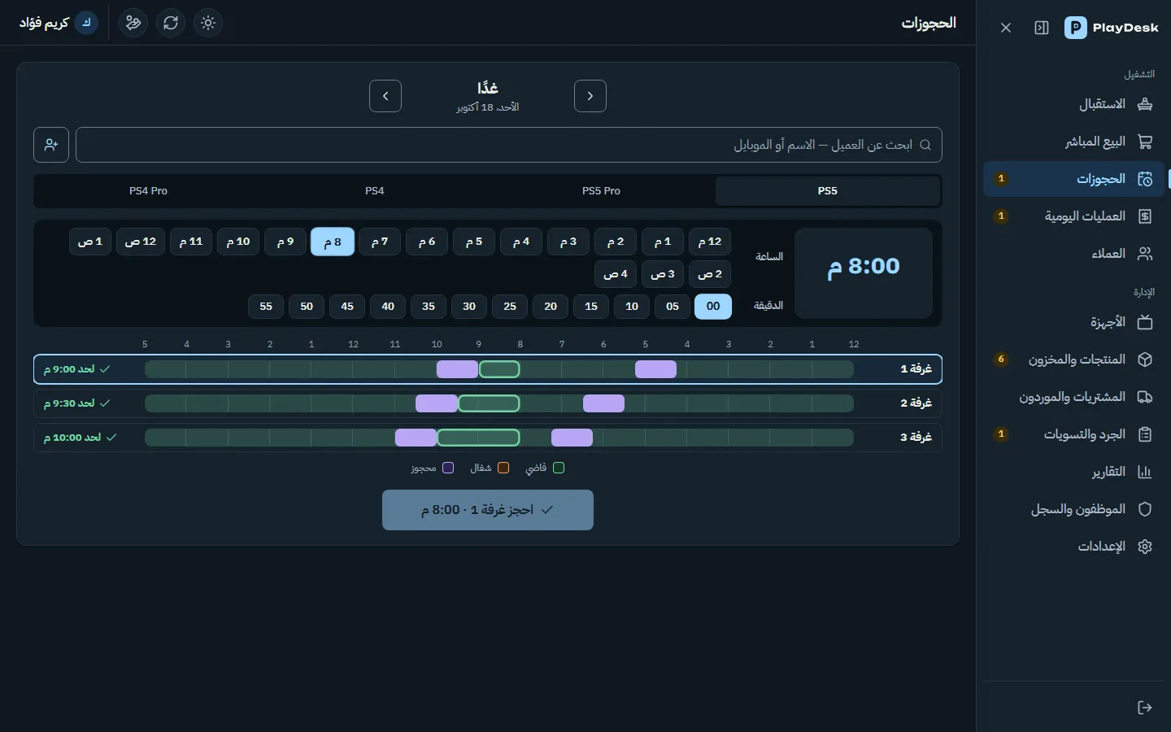Select hour 3 ص
1171x732 pixels.
(663, 274)
